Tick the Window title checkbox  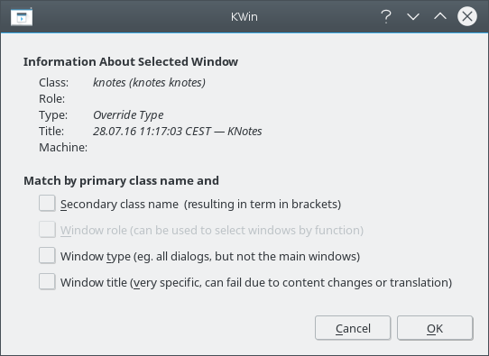coord(47,282)
